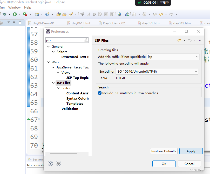Click the left panel view menu triangle
This screenshot has width=210, height=174.
coord(9,22)
